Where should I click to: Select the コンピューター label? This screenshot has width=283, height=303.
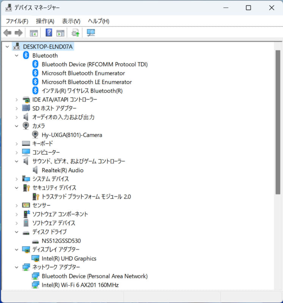[x=46, y=152]
